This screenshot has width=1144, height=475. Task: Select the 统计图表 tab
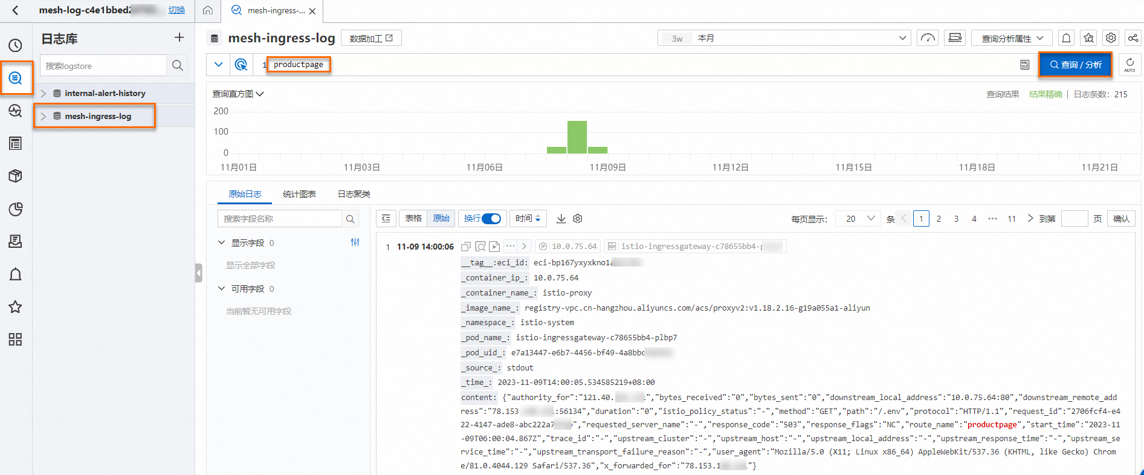coord(299,194)
